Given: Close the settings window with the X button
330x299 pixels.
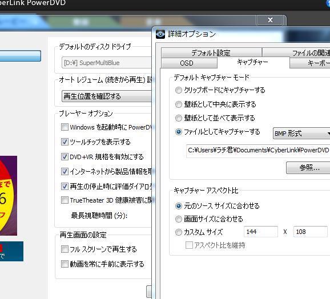Looking at the screenshot, I should 270,20.
